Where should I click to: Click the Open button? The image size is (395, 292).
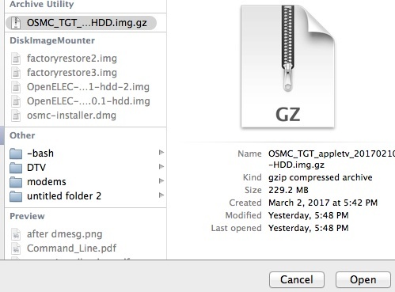pos(363,279)
